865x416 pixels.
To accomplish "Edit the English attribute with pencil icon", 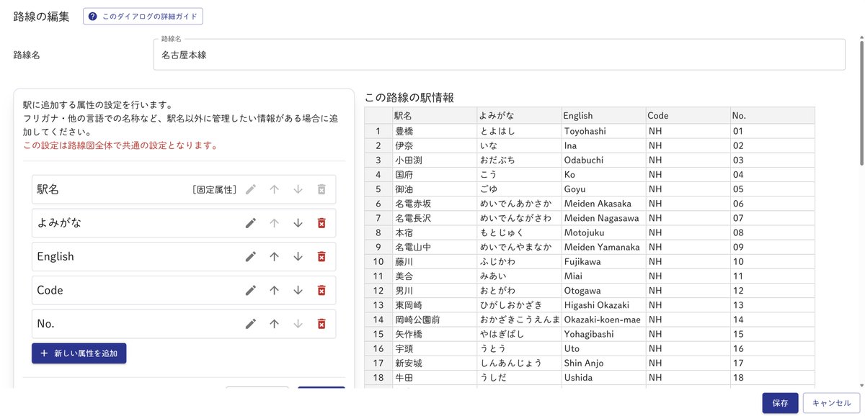I will click(250, 256).
